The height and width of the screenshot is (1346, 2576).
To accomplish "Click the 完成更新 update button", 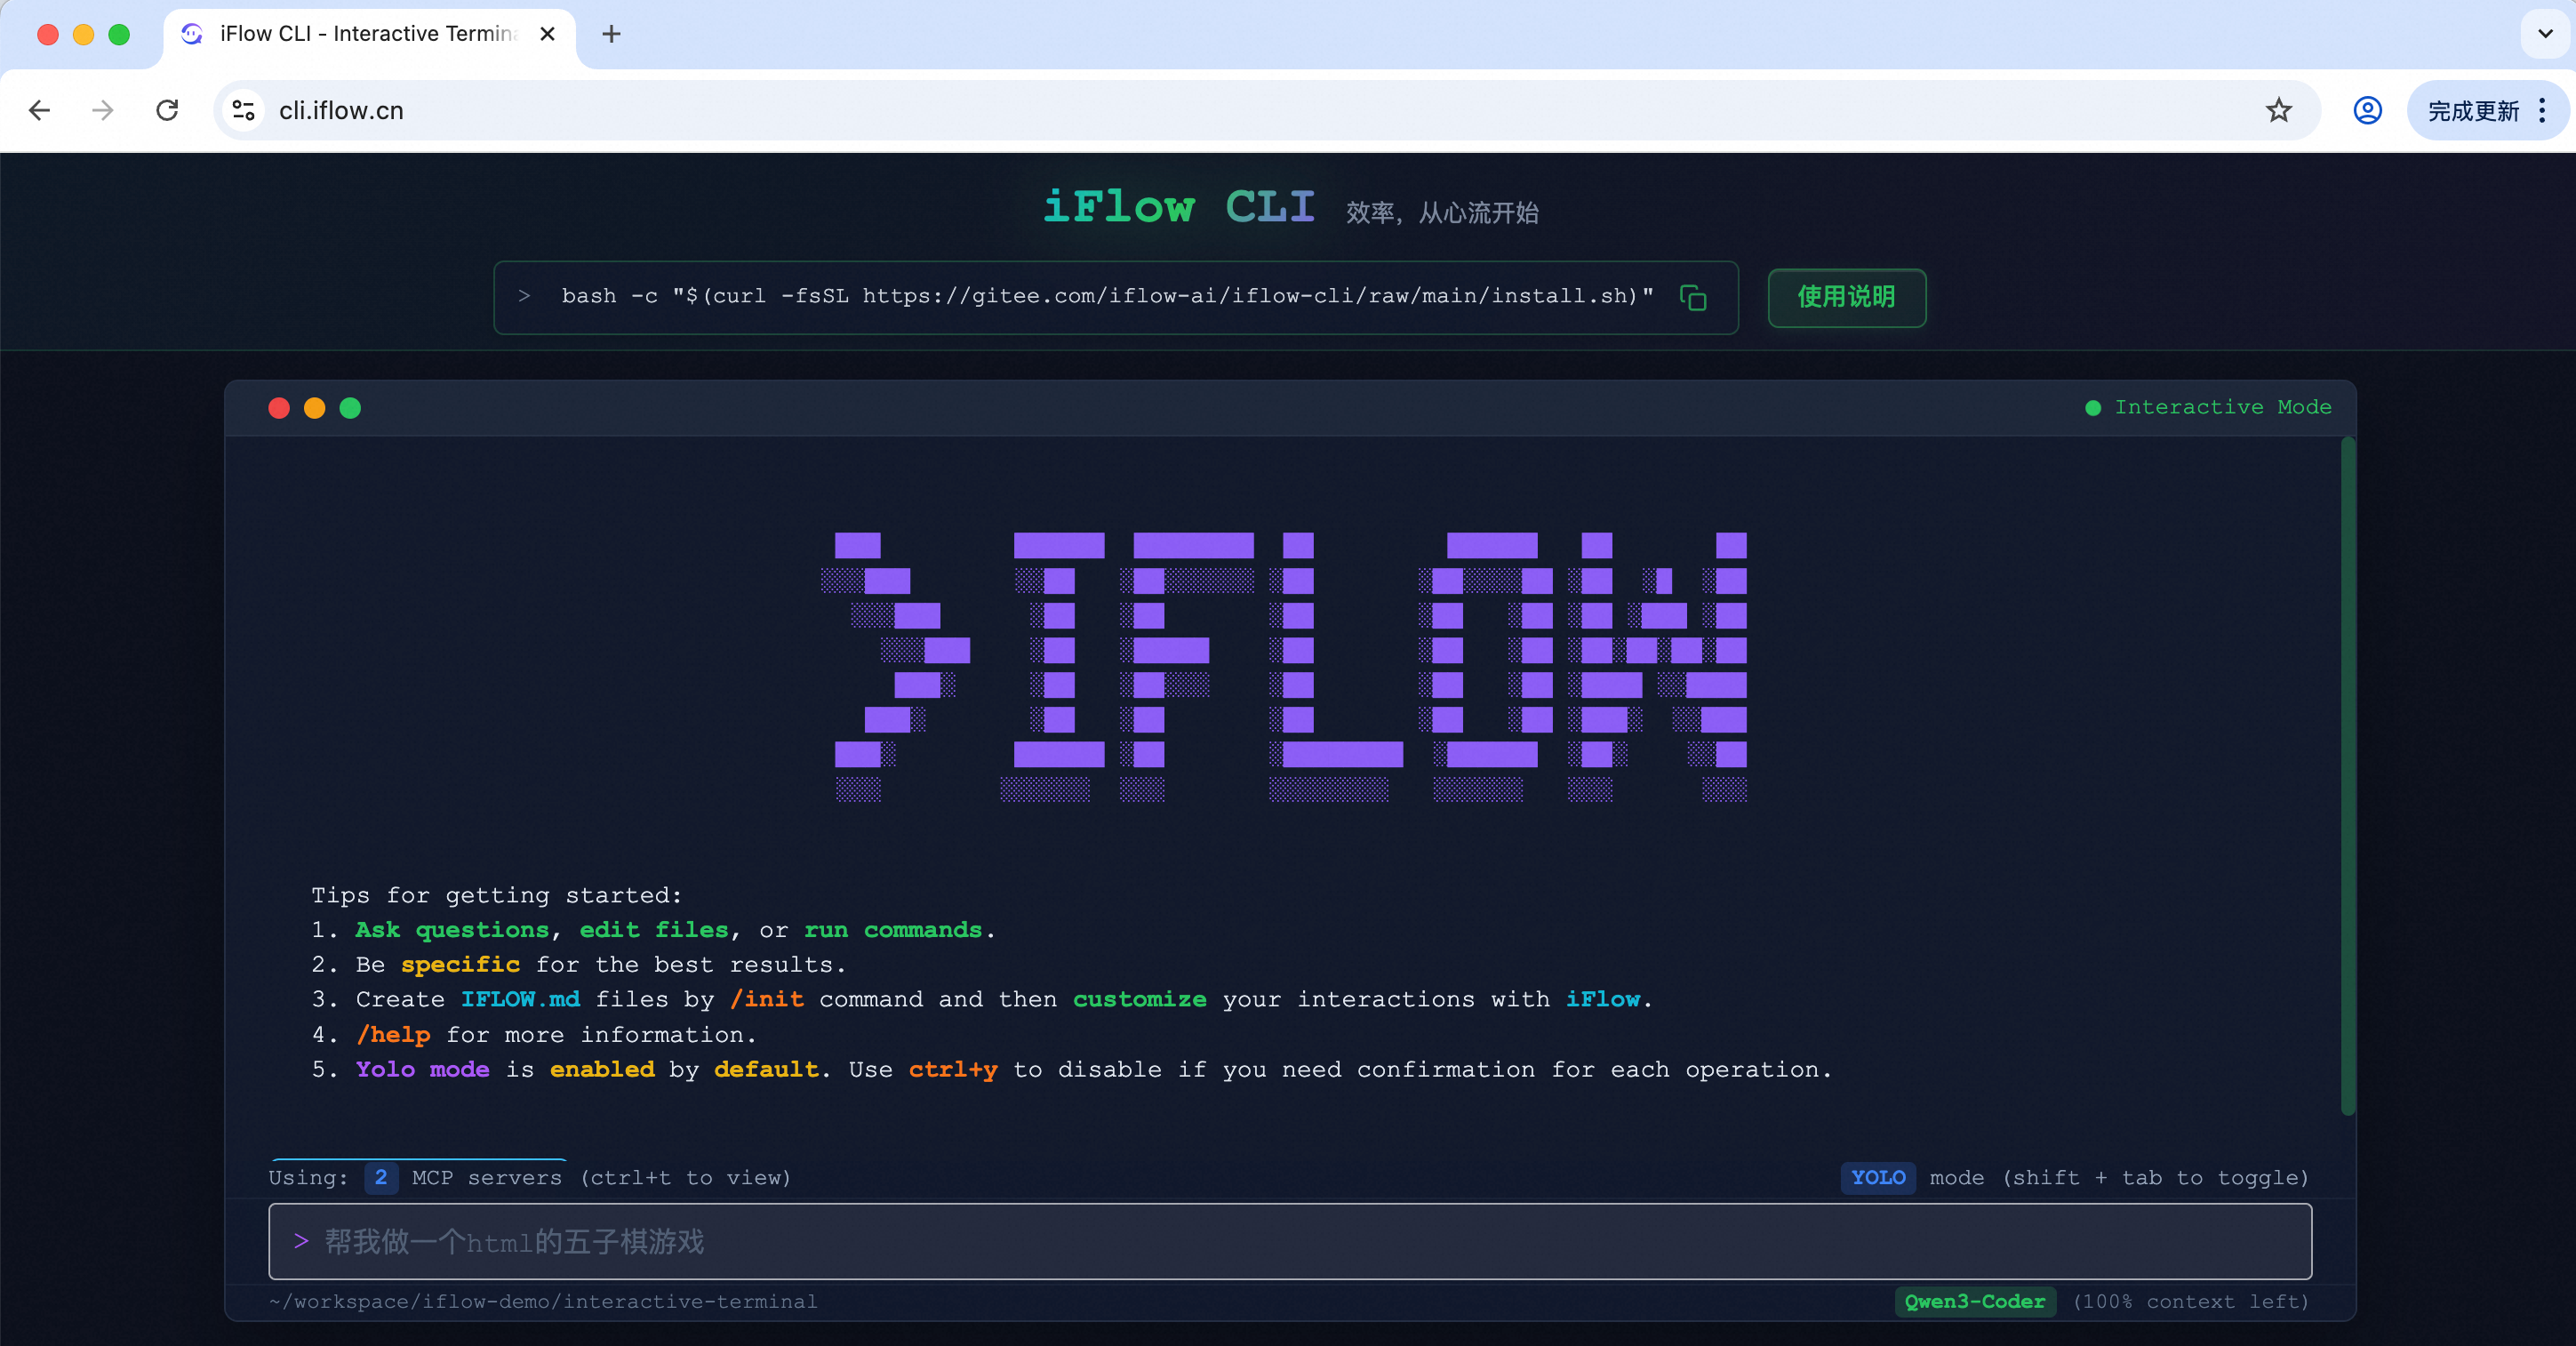I will pyautogui.click(x=2472, y=110).
